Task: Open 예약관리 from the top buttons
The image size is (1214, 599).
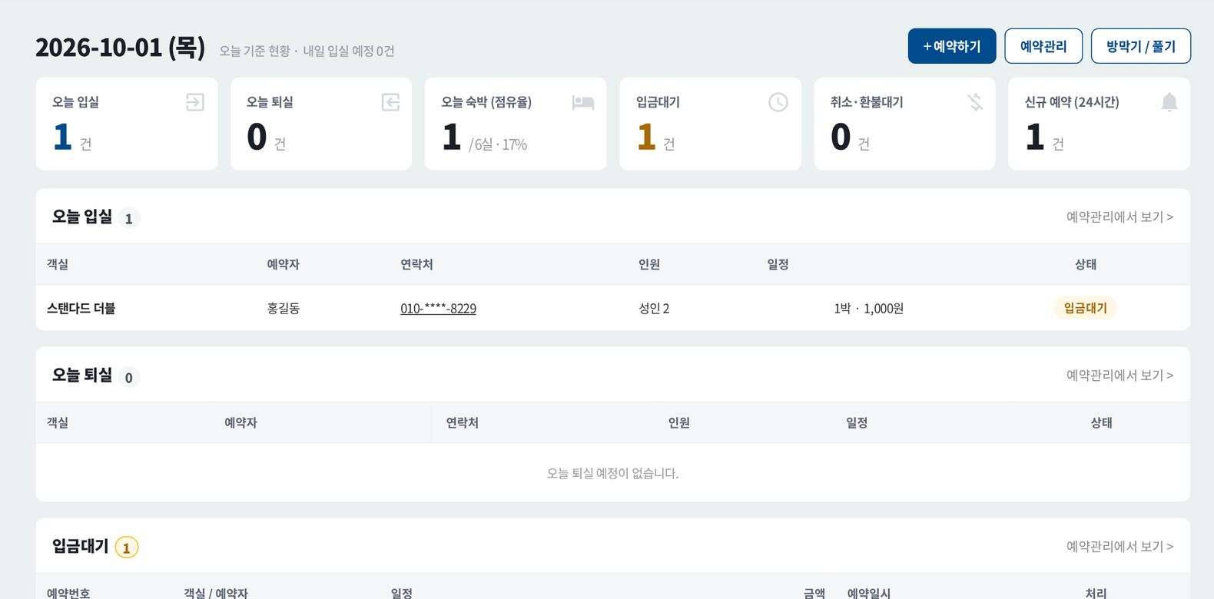Action: [1043, 46]
